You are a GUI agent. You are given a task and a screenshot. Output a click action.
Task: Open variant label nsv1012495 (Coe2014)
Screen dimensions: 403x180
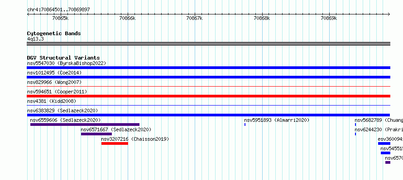point(54,73)
